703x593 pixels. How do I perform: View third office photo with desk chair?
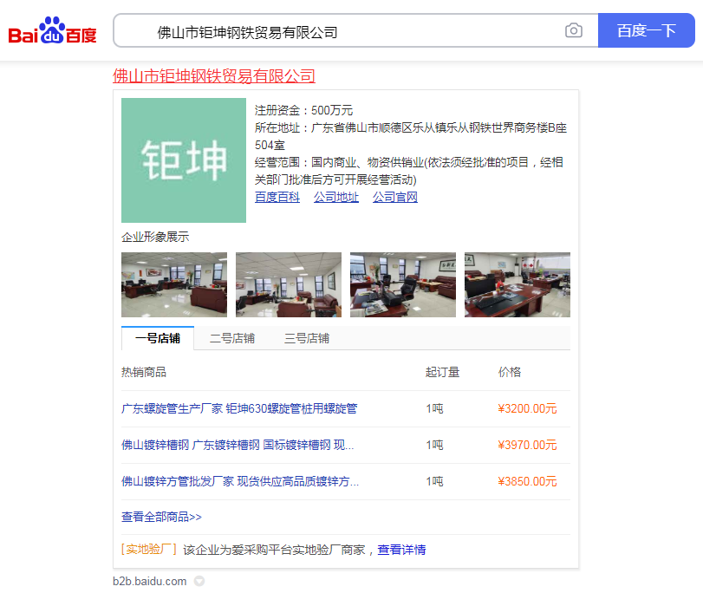(402, 284)
